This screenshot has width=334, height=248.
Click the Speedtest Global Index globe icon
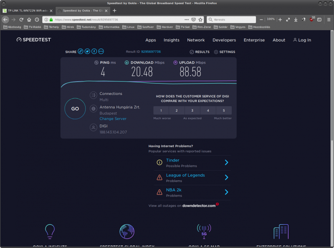127,231
